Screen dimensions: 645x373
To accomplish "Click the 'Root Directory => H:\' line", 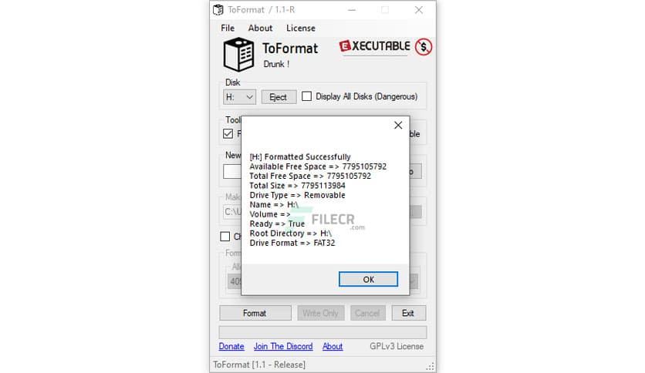I will click(290, 234).
